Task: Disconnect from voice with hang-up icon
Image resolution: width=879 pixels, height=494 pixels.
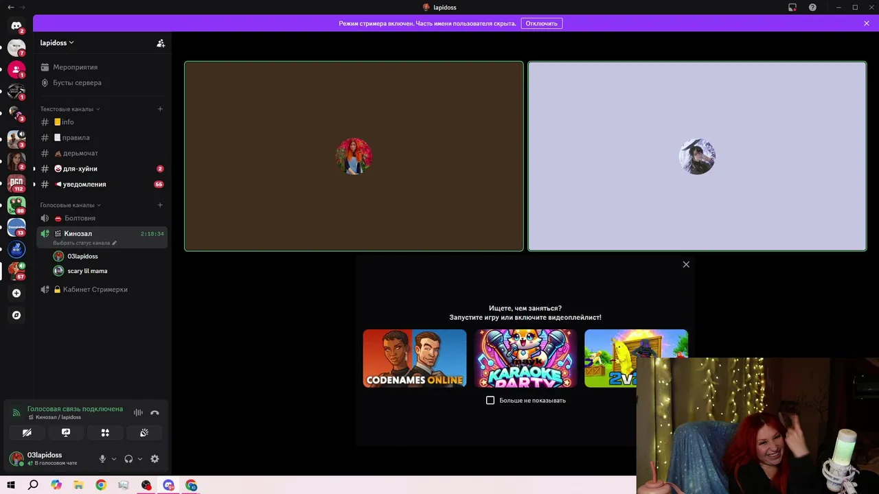Action: point(155,412)
